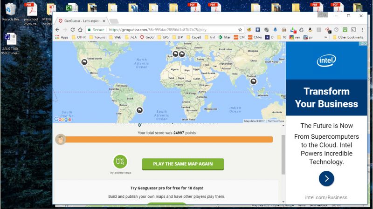Expand the hidden bookmarks chevron
Image resolution: width=373 pixels, height=209 pixels.
pos(325,37)
